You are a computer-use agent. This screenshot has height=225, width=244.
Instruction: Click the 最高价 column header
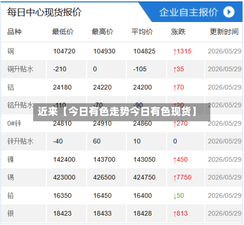102,32
